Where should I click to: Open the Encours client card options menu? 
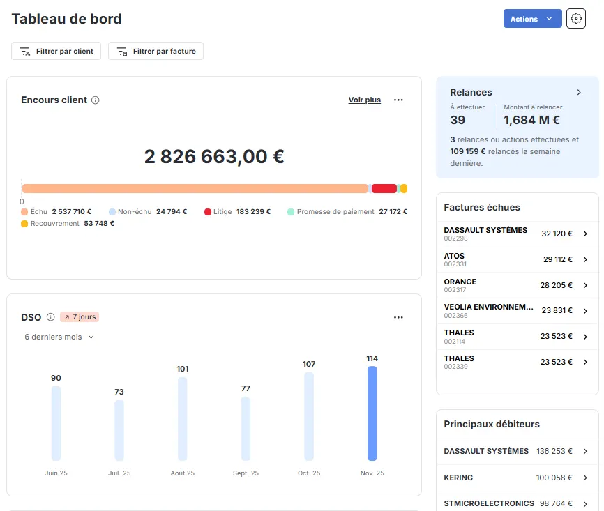pos(398,100)
